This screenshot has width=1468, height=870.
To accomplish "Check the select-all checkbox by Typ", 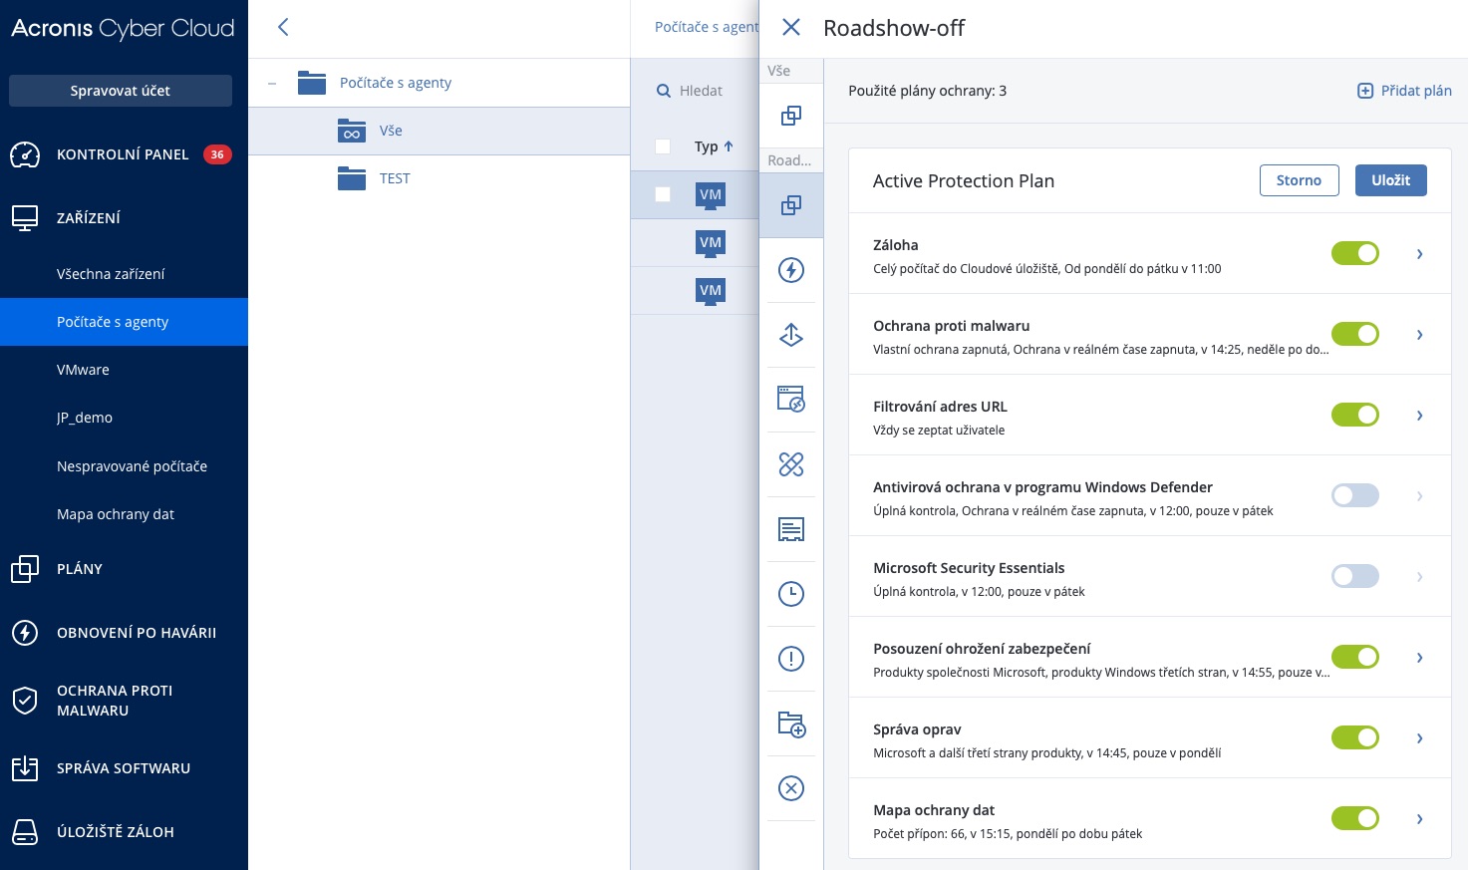I will [663, 146].
